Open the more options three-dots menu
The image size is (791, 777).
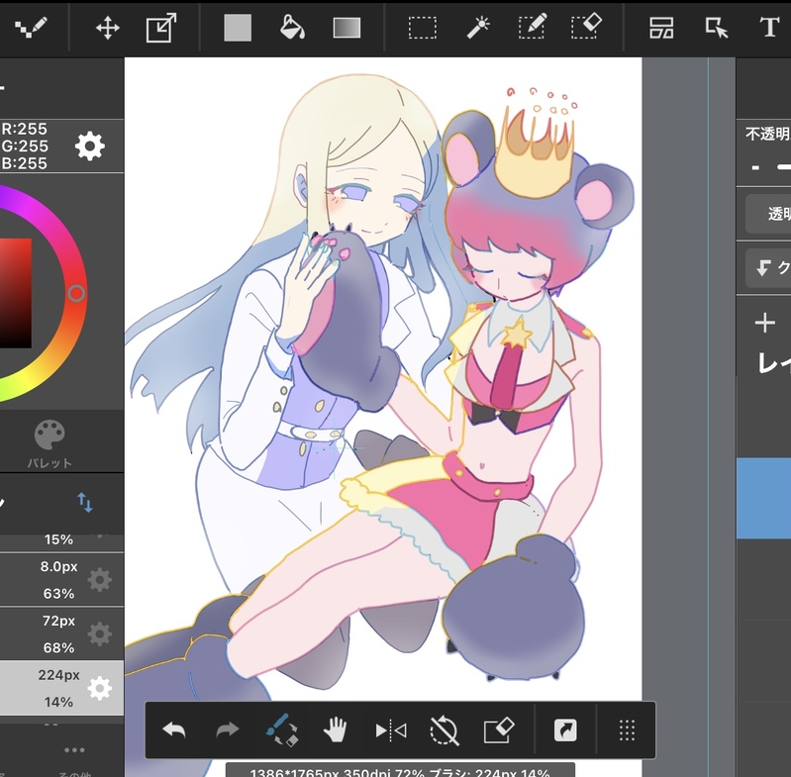point(74,750)
